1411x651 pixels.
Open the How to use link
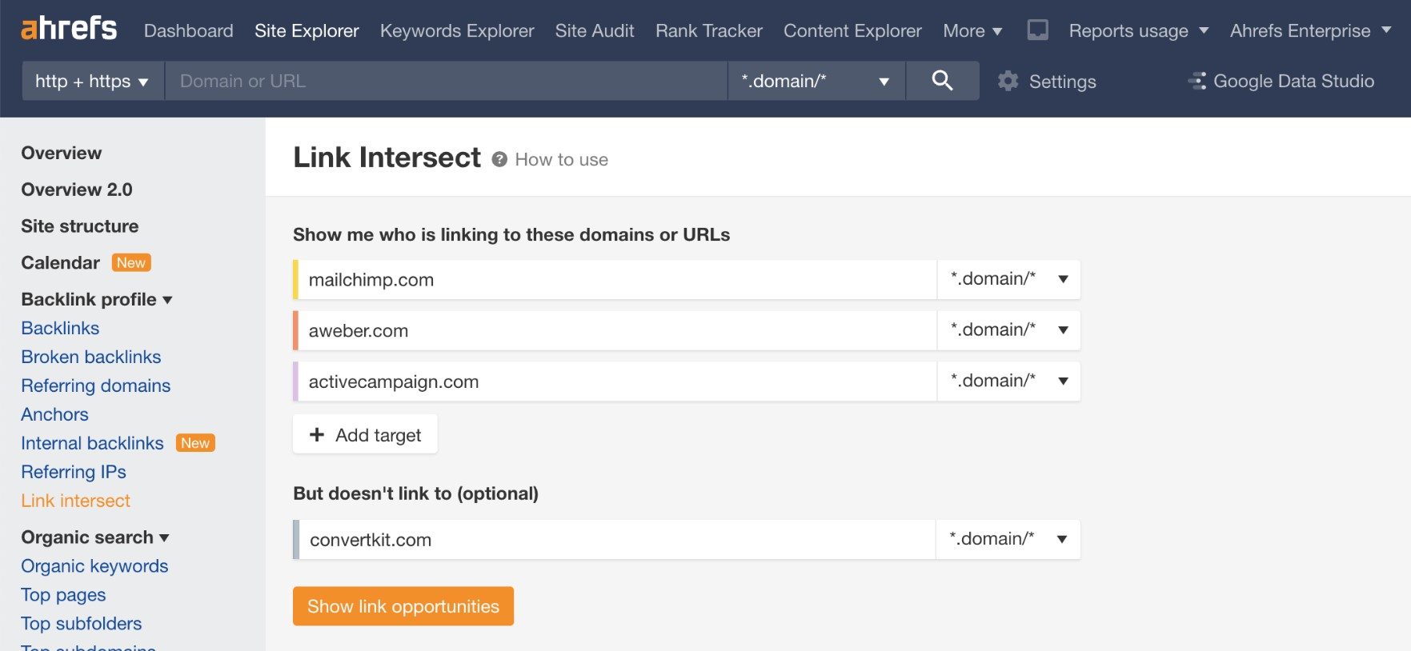click(561, 159)
